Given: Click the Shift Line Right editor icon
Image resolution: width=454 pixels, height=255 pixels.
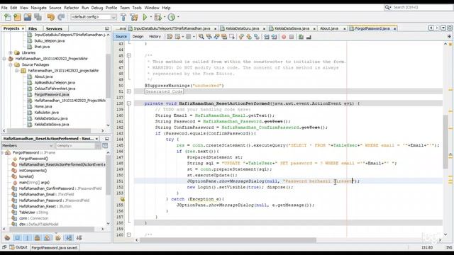Looking at the screenshot, I should [x=275, y=37].
